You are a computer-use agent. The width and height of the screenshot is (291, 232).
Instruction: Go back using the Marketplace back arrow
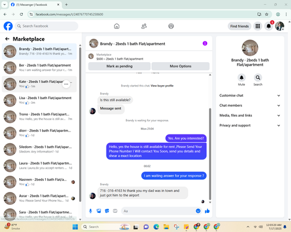click(7, 39)
